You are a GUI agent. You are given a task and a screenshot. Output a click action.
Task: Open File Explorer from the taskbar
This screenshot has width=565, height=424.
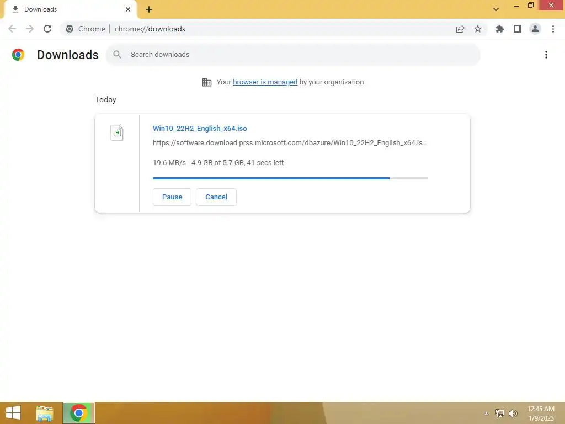(x=45, y=413)
